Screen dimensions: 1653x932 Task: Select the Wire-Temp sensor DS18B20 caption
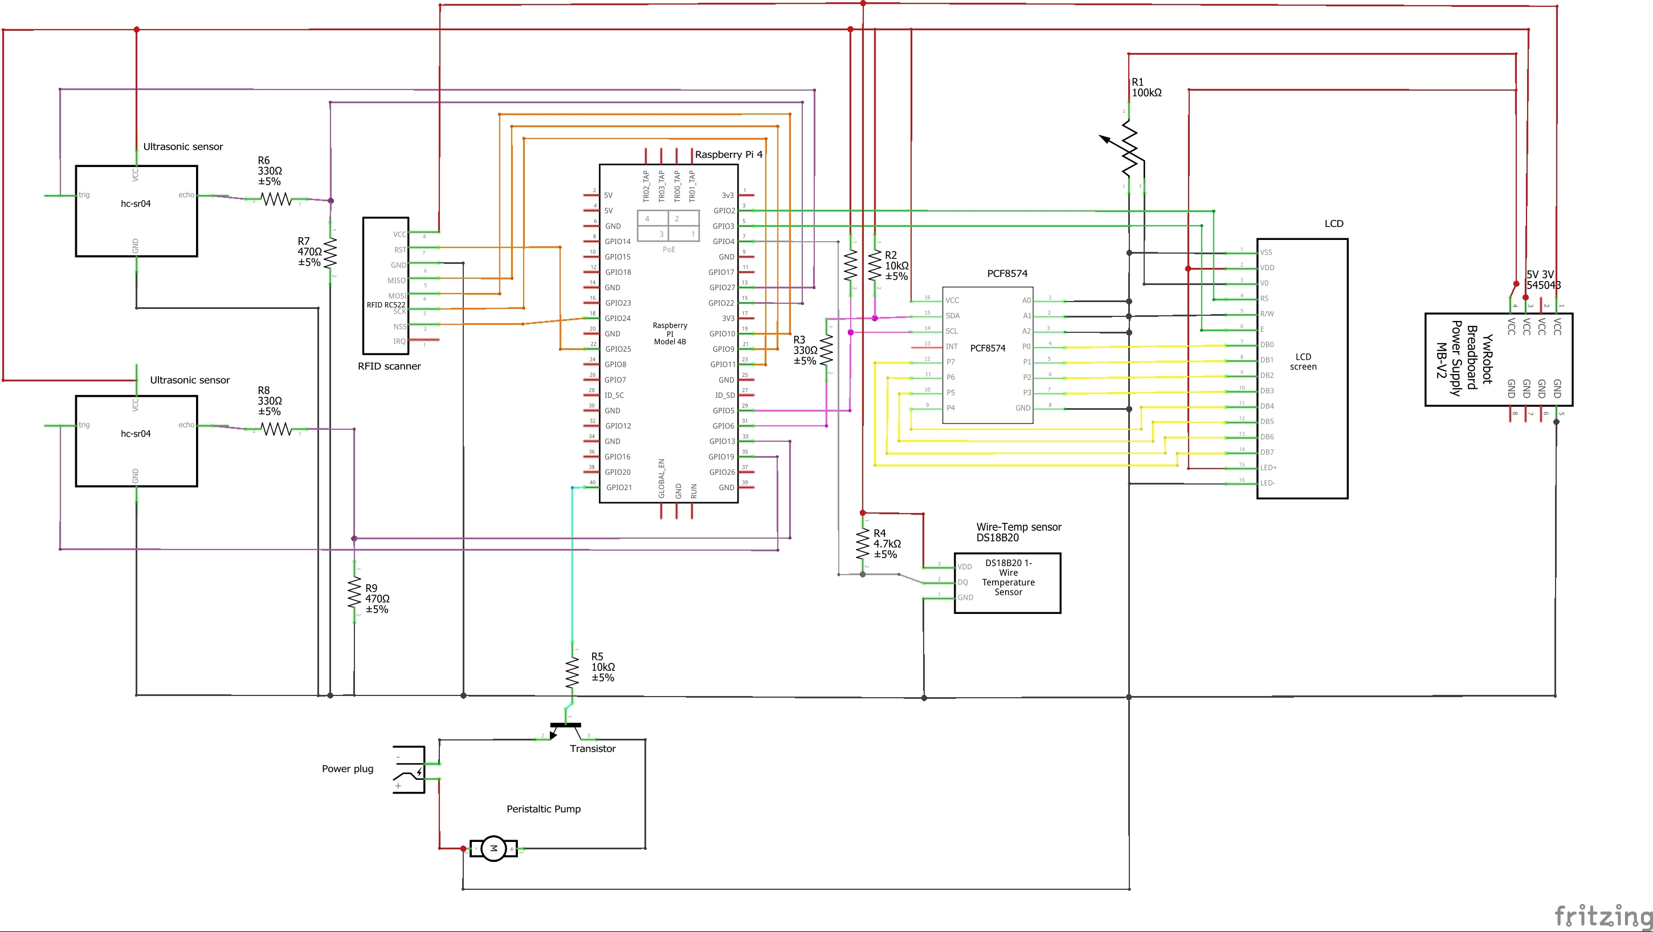click(x=1018, y=532)
